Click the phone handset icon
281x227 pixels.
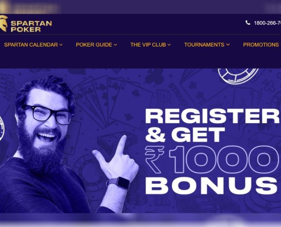tap(248, 23)
